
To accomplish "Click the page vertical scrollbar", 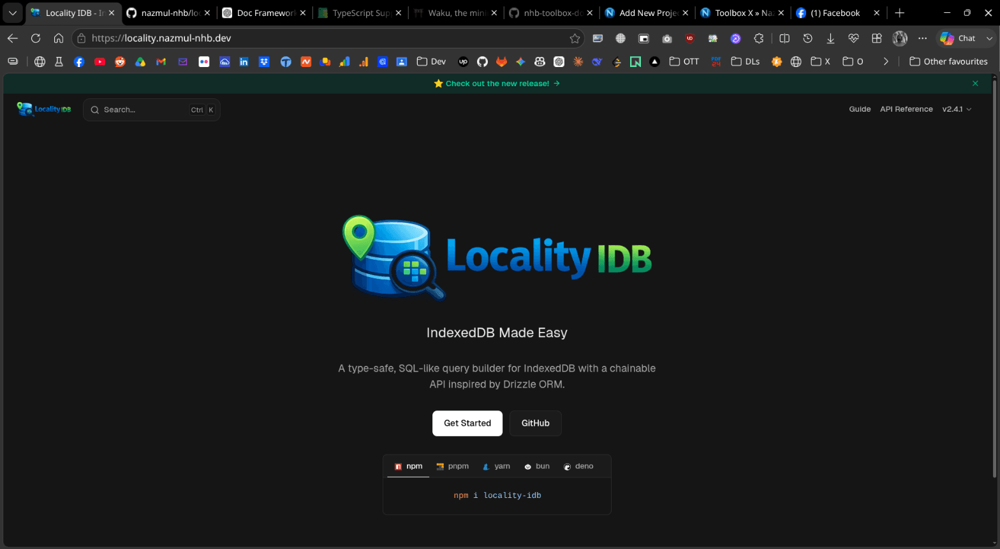I will 994,278.
